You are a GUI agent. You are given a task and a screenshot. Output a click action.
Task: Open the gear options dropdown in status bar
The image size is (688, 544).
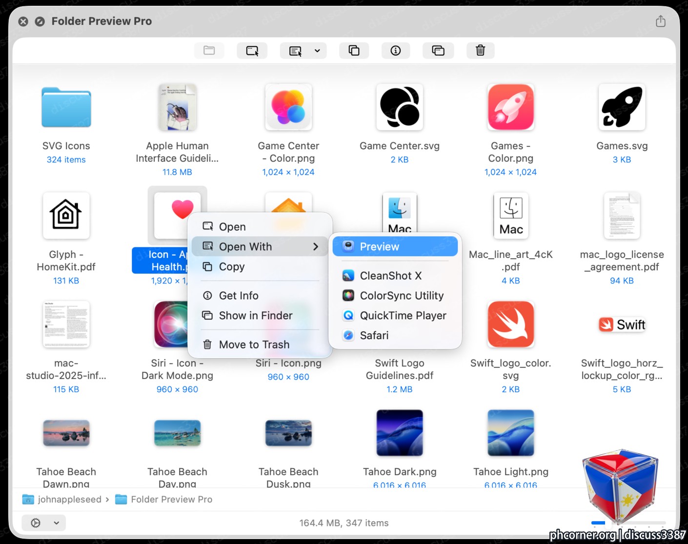[x=44, y=523]
